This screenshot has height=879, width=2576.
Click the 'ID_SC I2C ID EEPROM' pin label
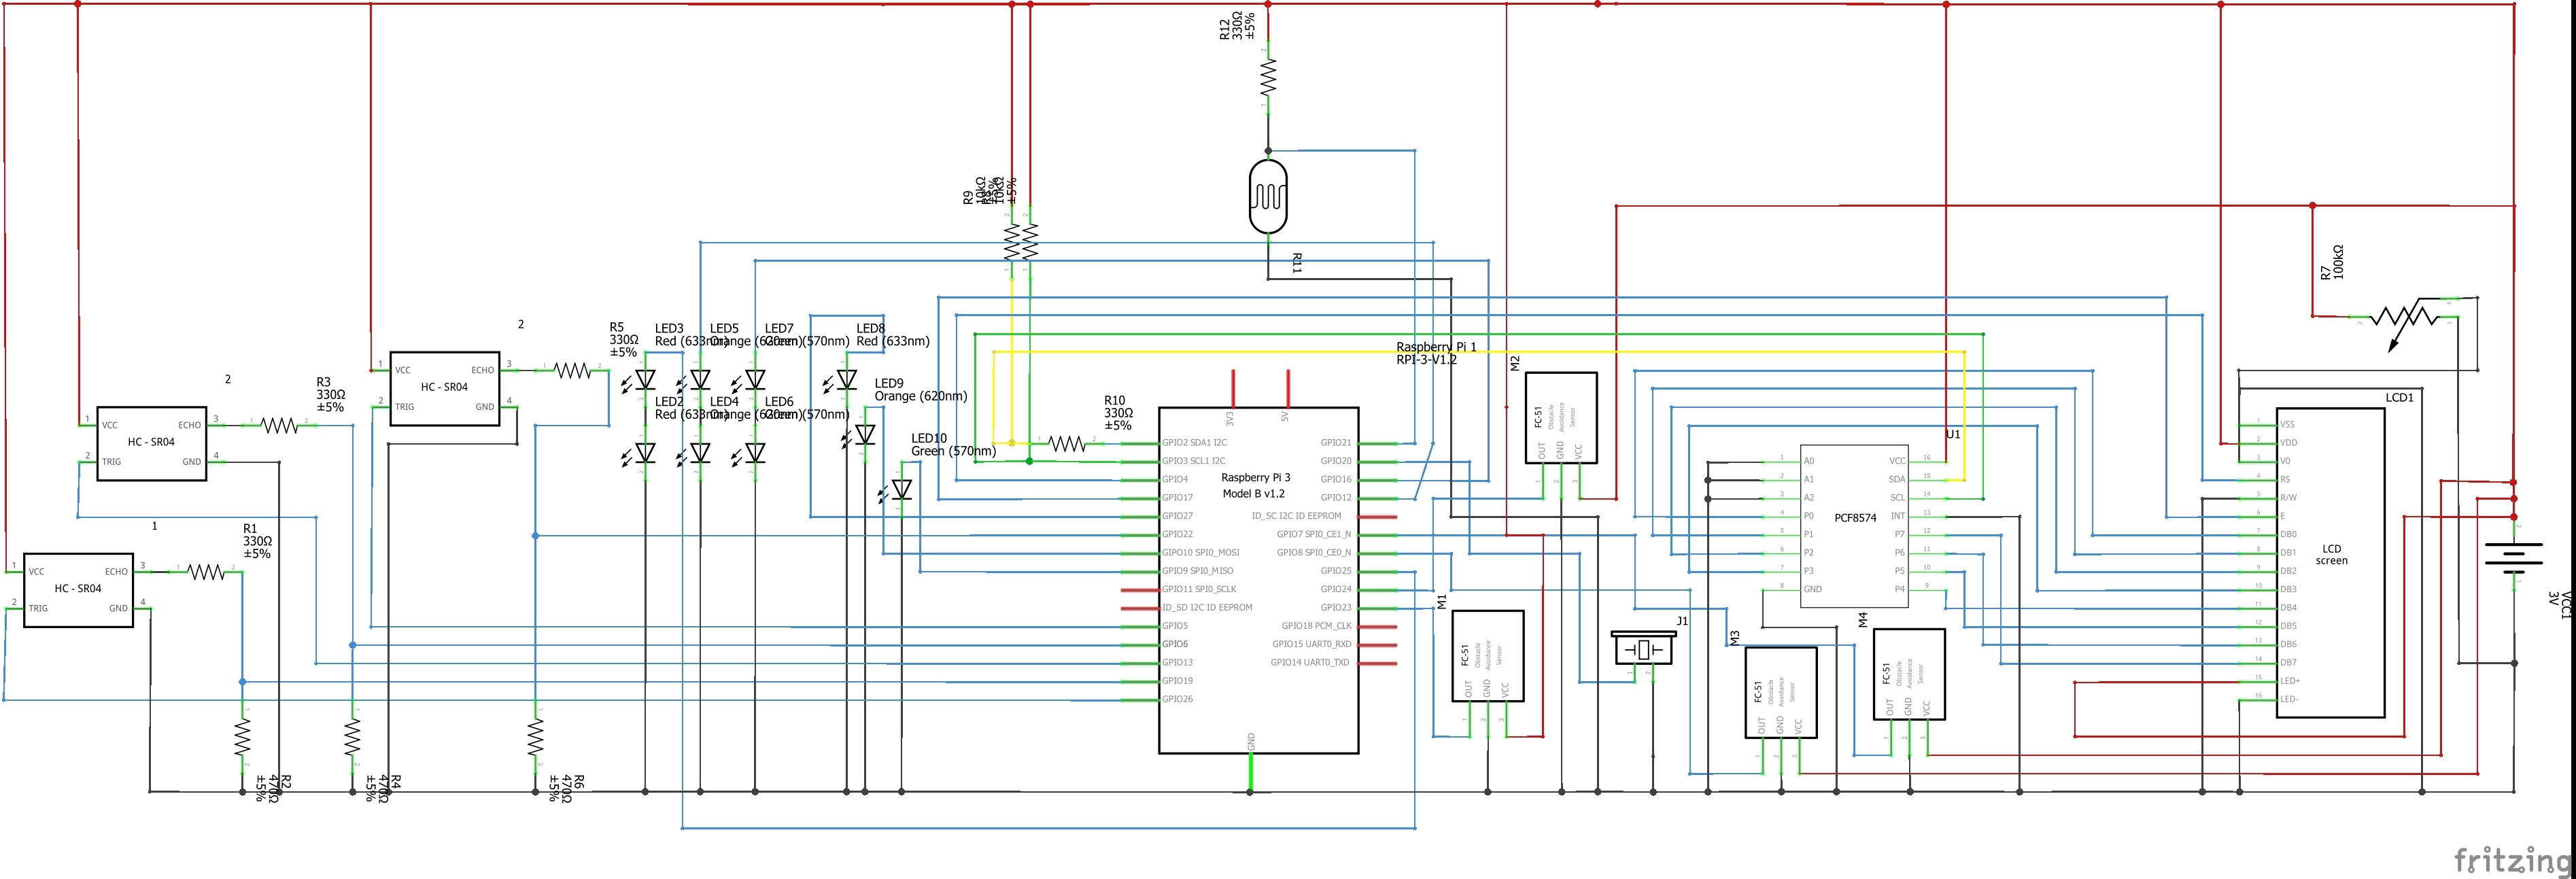click(x=1297, y=516)
